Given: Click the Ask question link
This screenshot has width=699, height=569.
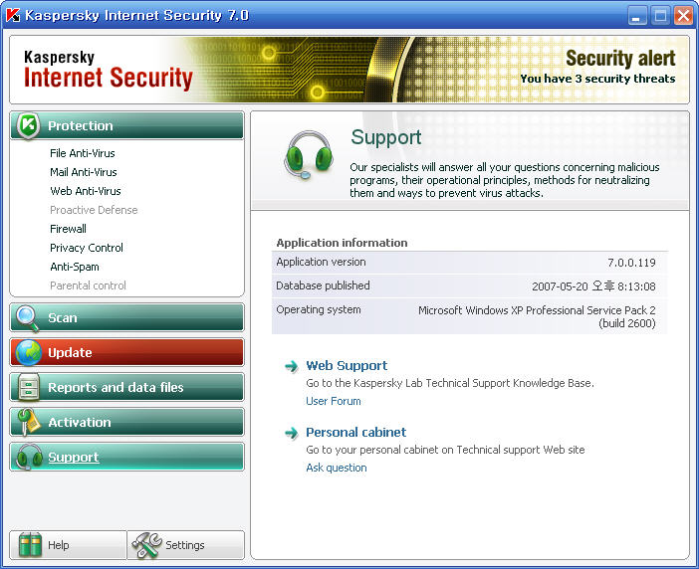Looking at the screenshot, I should pos(337,468).
